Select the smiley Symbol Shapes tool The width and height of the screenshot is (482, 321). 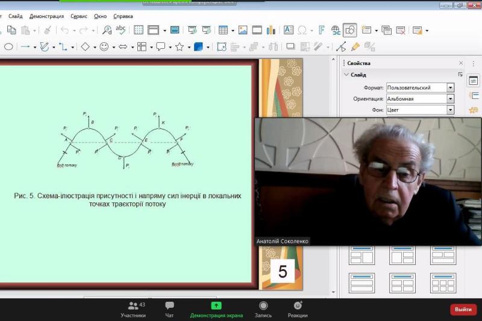pos(104,47)
